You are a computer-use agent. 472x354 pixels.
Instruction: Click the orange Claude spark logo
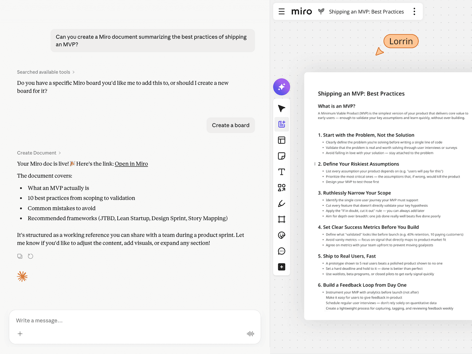[x=22, y=277]
